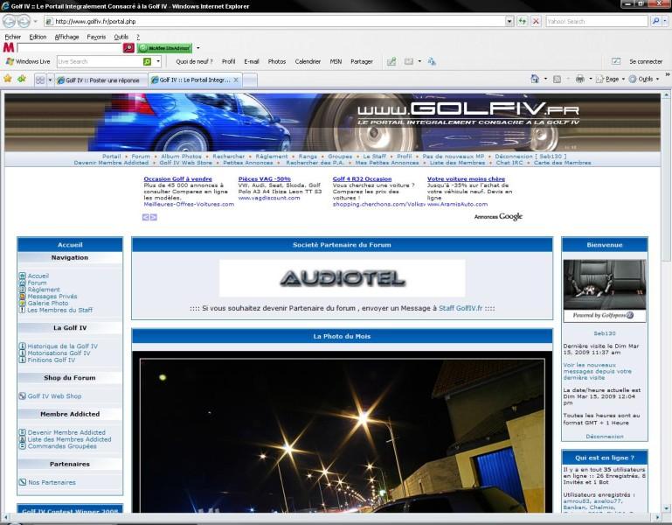The image size is (672, 525).
Task: Open the Devenir Membre Addicted sidebar link
Action: (x=66, y=432)
